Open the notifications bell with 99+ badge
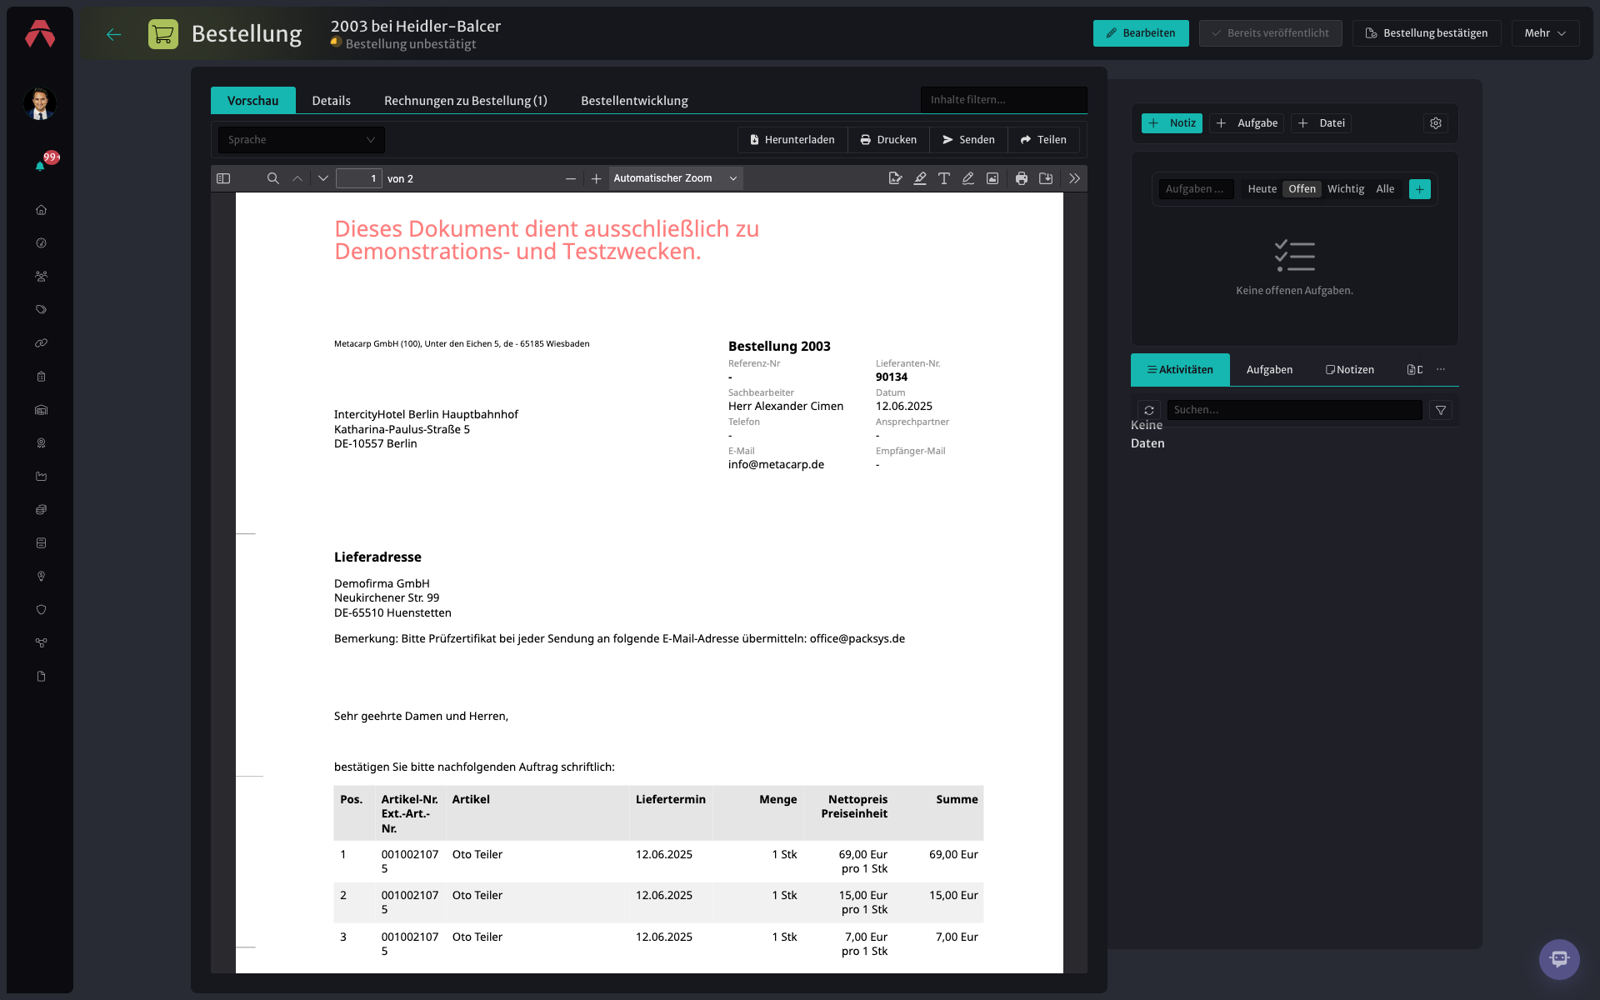 coord(40,165)
